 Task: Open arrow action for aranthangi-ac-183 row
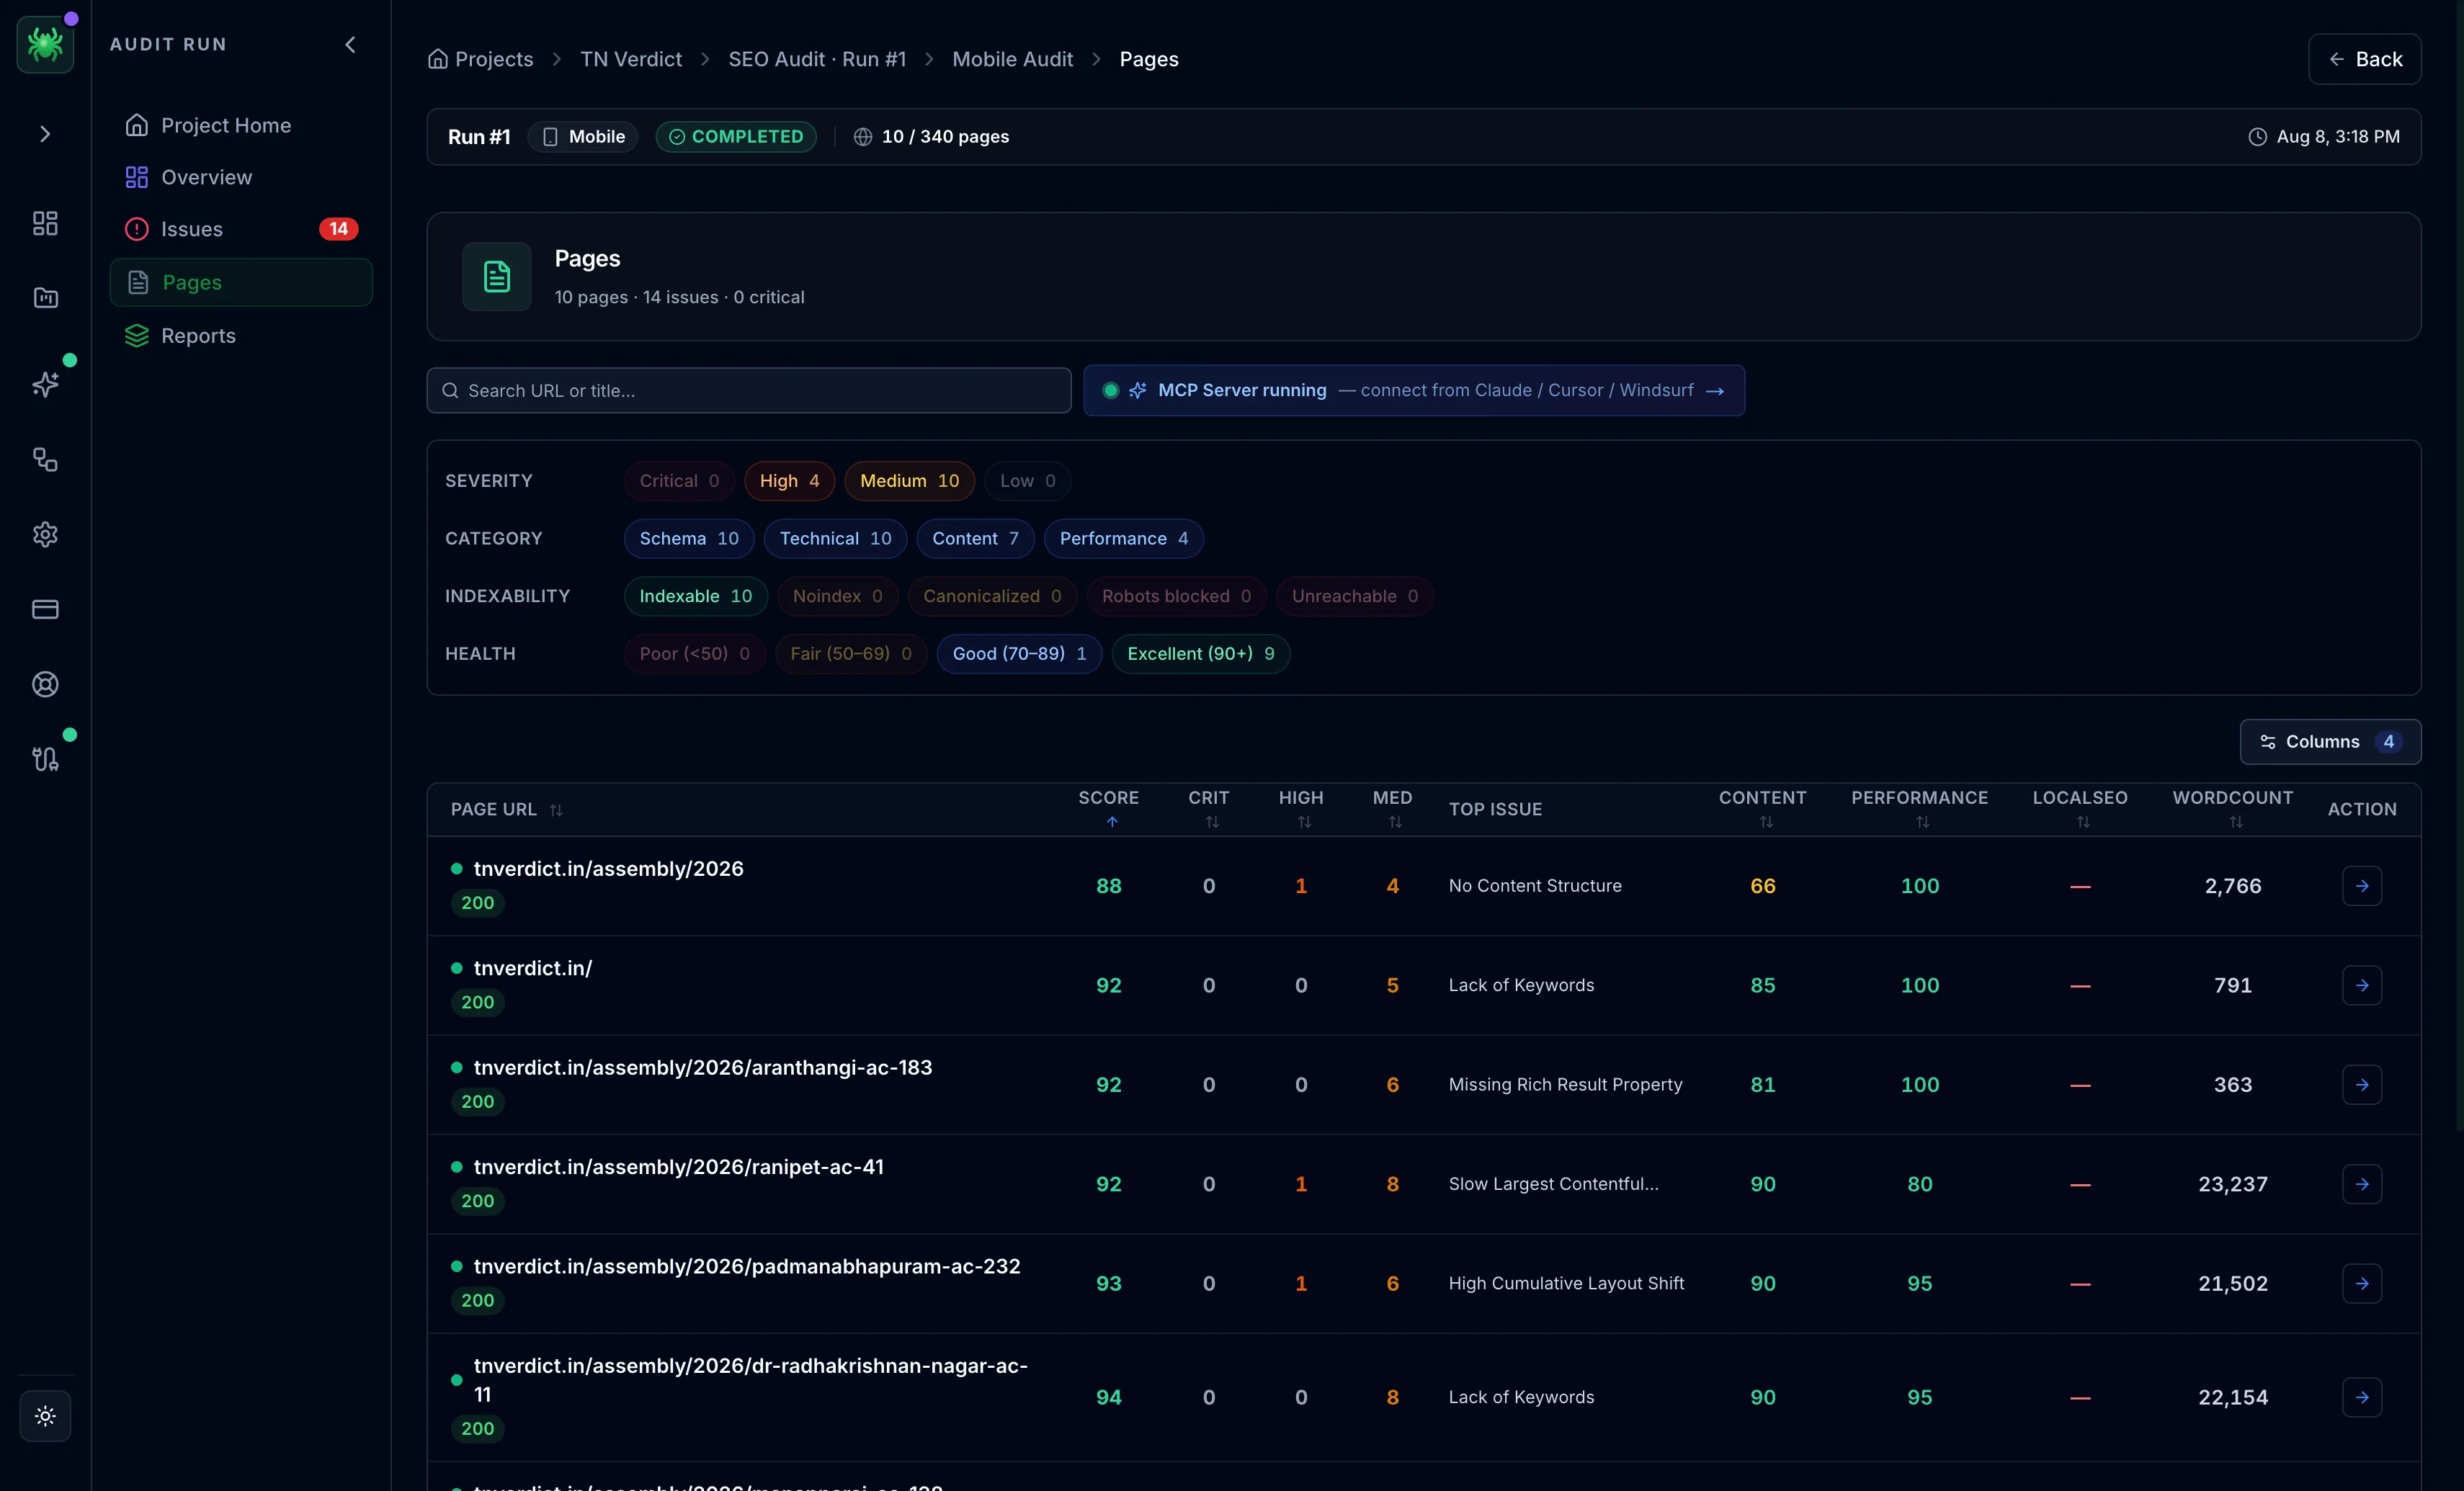click(x=2361, y=1084)
